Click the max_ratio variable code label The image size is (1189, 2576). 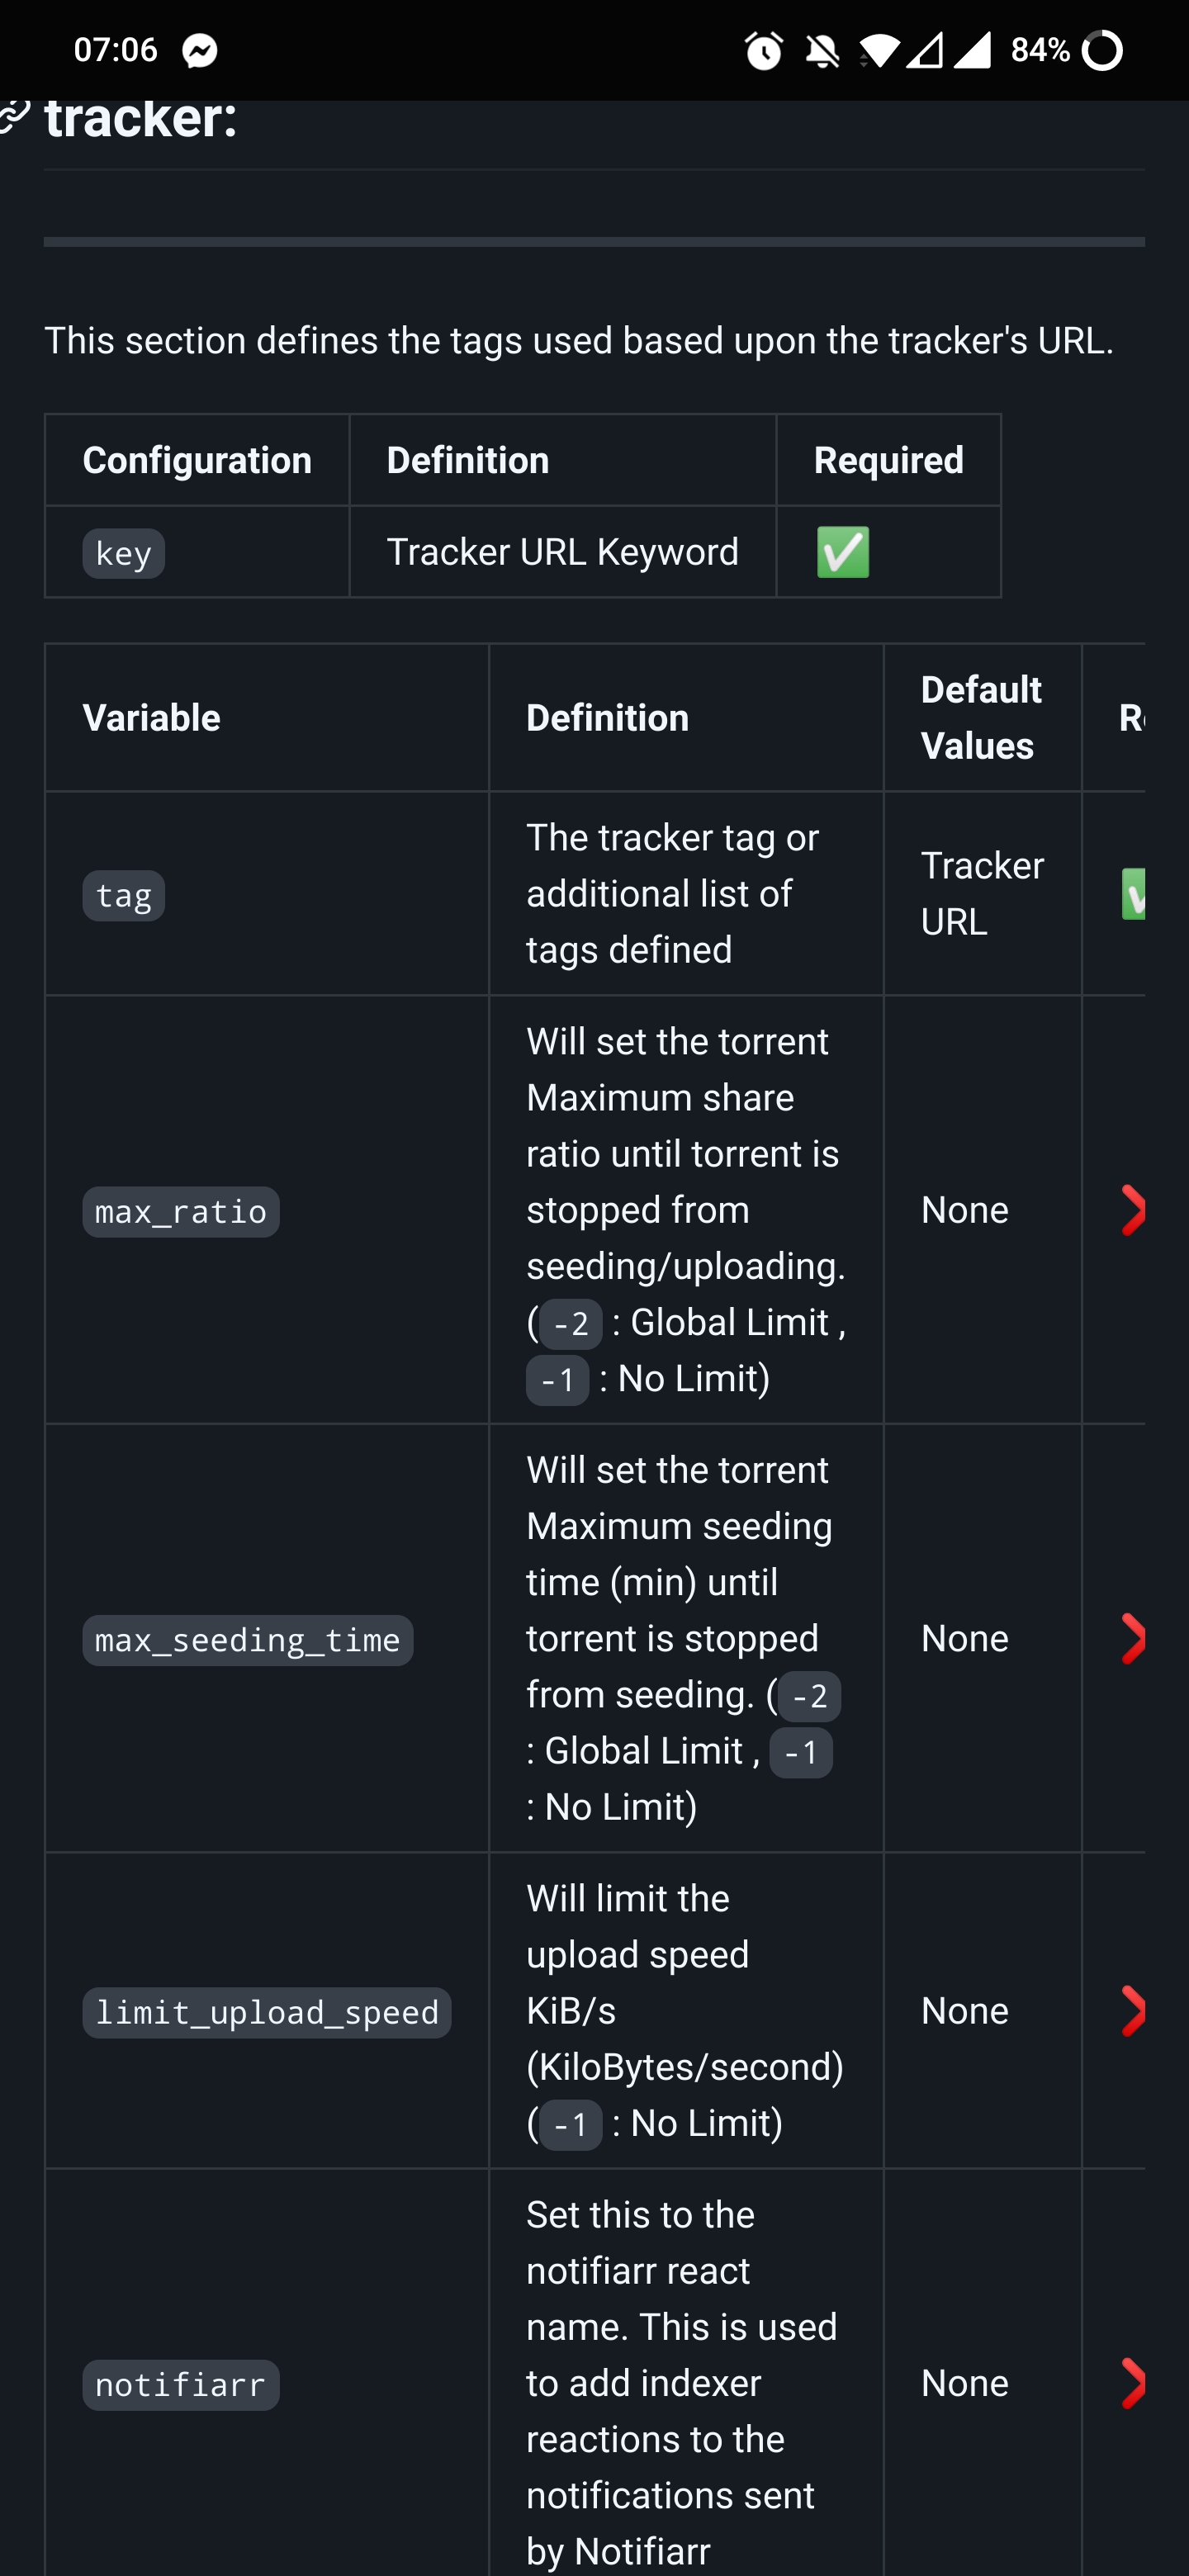tap(181, 1211)
